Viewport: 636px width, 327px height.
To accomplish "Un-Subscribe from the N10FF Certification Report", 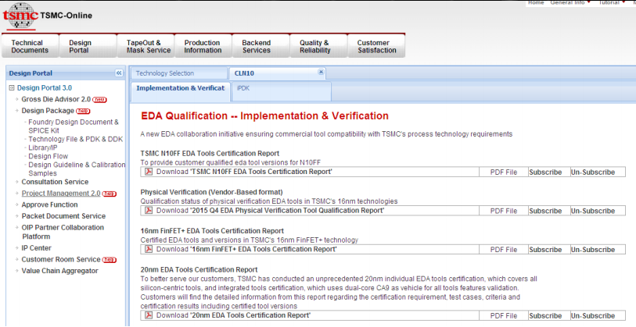I will tap(593, 172).
